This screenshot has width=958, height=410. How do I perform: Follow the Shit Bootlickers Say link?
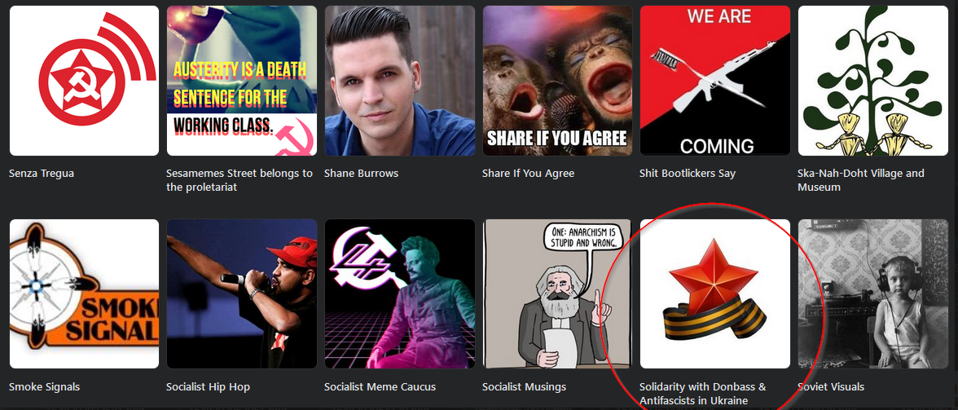coord(688,174)
